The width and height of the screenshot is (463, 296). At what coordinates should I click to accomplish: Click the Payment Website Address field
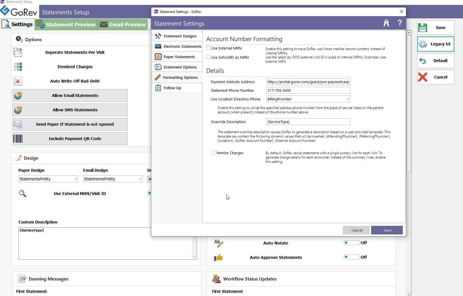(308, 82)
